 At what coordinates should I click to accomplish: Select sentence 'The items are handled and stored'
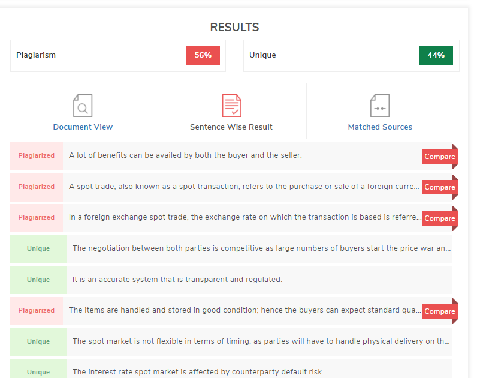245,310
